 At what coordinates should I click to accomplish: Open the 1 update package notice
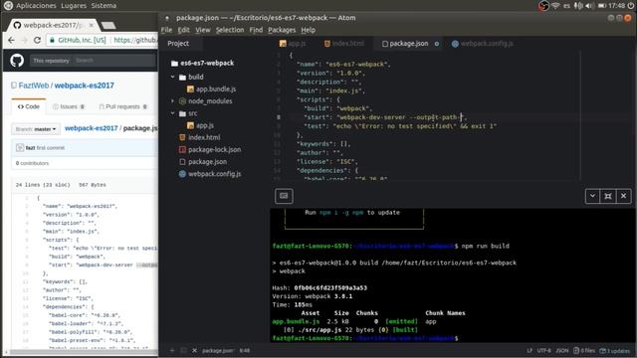tap(615, 351)
